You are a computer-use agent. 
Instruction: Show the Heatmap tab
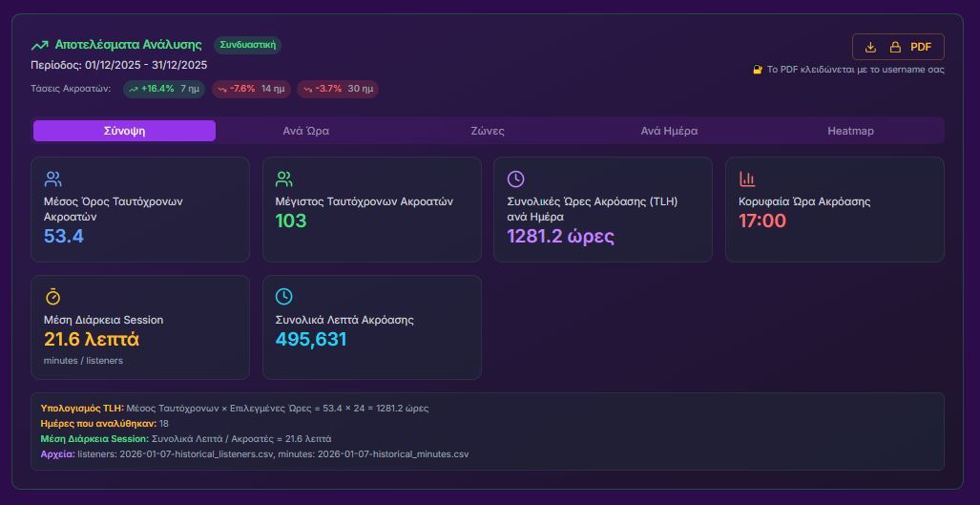click(x=850, y=131)
